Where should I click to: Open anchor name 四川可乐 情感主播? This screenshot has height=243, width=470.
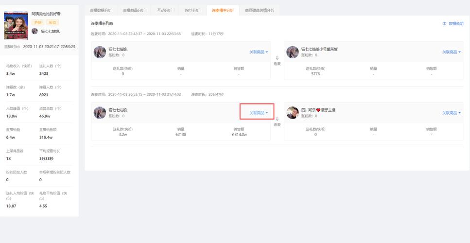coord(318,110)
